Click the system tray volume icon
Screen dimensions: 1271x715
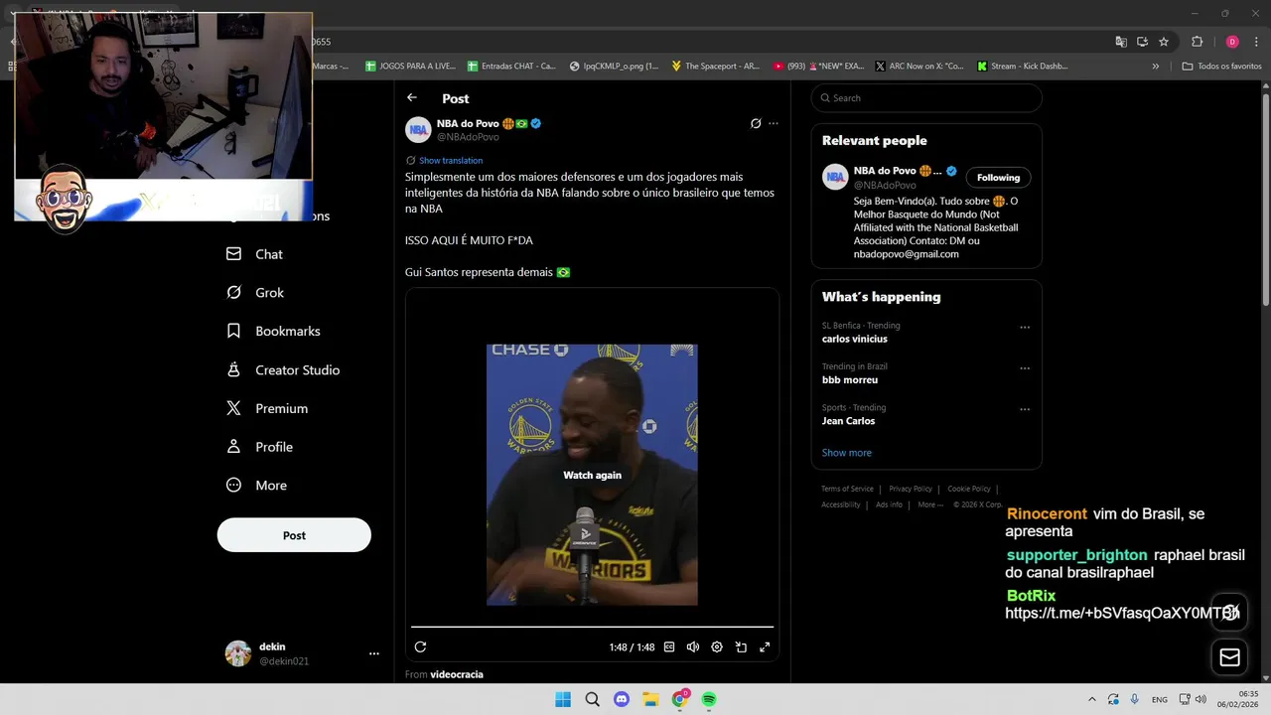pyautogui.click(x=1201, y=699)
